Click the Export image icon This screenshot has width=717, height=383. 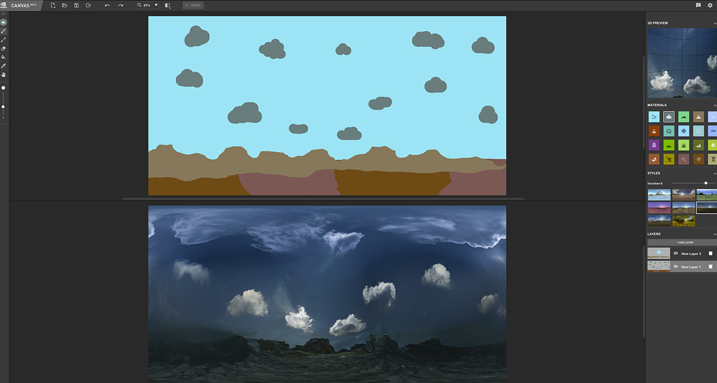[89, 5]
